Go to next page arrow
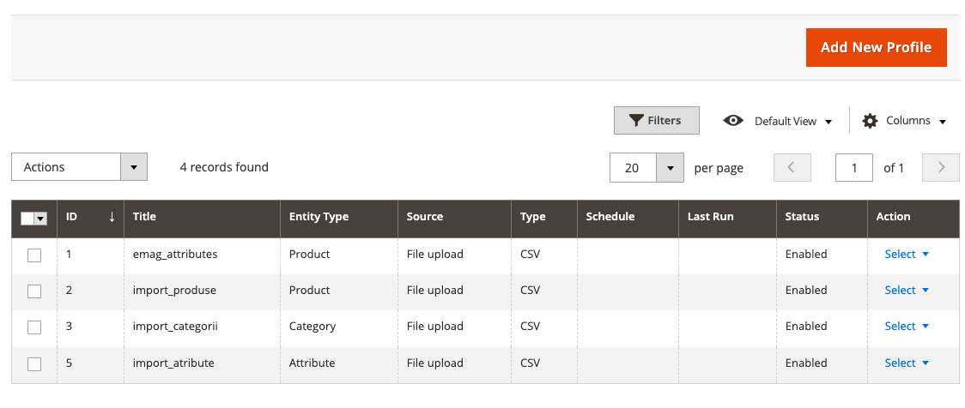Image resolution: width=965 pixels, height=408 pixels. tap(940, 167)
